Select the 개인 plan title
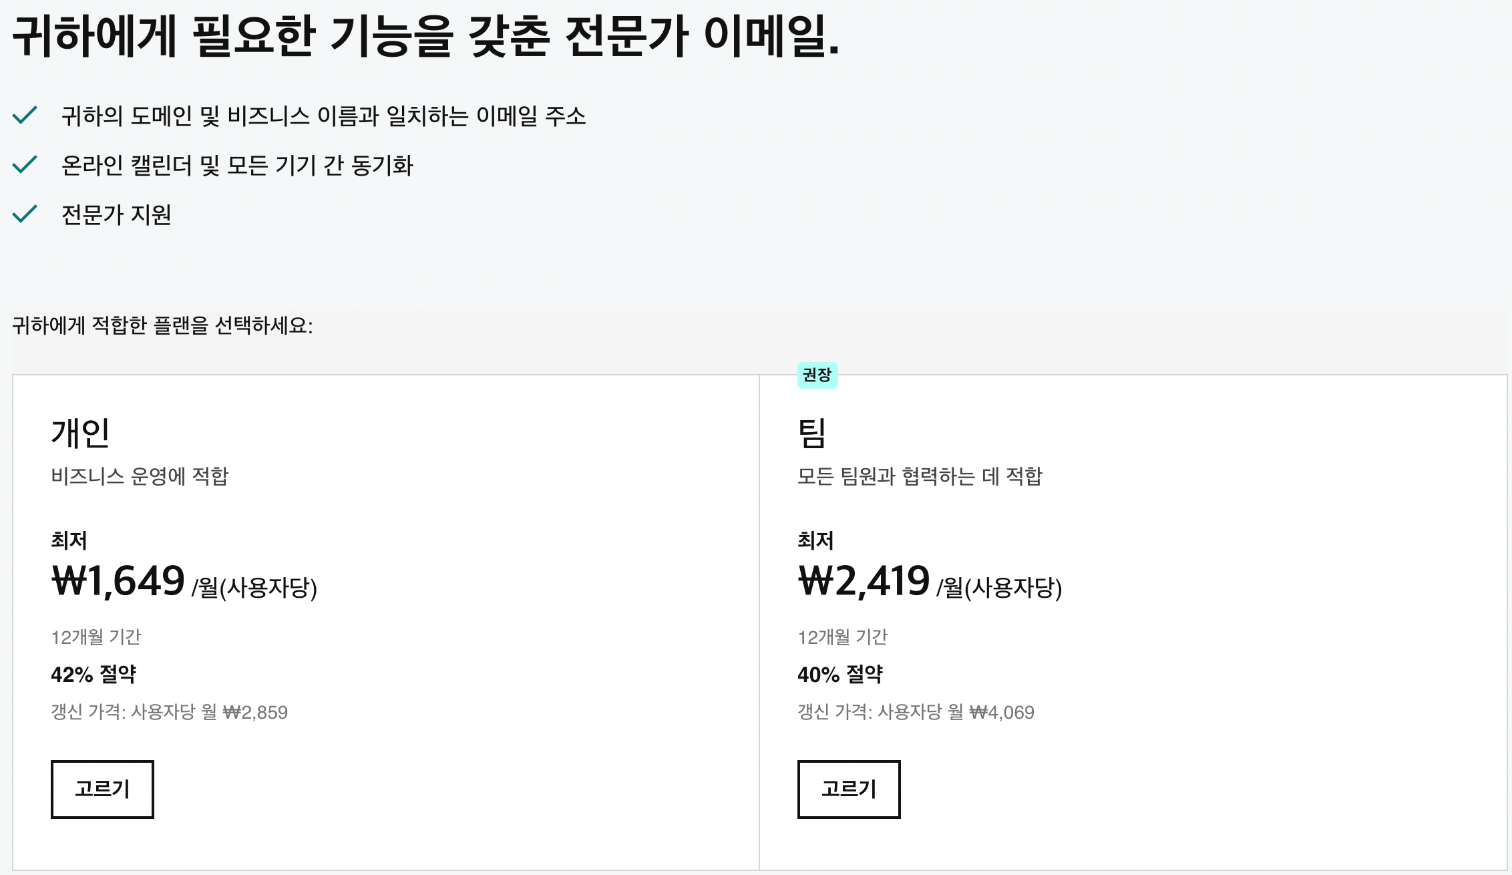 80,433
